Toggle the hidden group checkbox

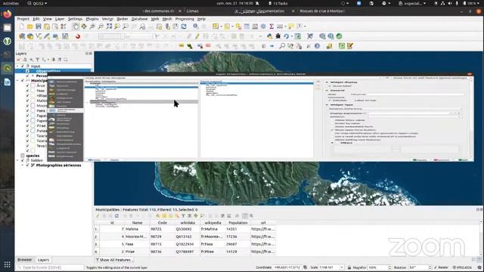pyautogui.click(x=23, y=160)
